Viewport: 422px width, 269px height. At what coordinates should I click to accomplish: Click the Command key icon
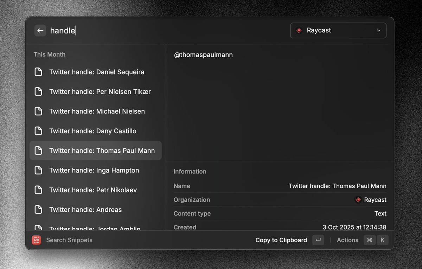[x=370, y=240]
